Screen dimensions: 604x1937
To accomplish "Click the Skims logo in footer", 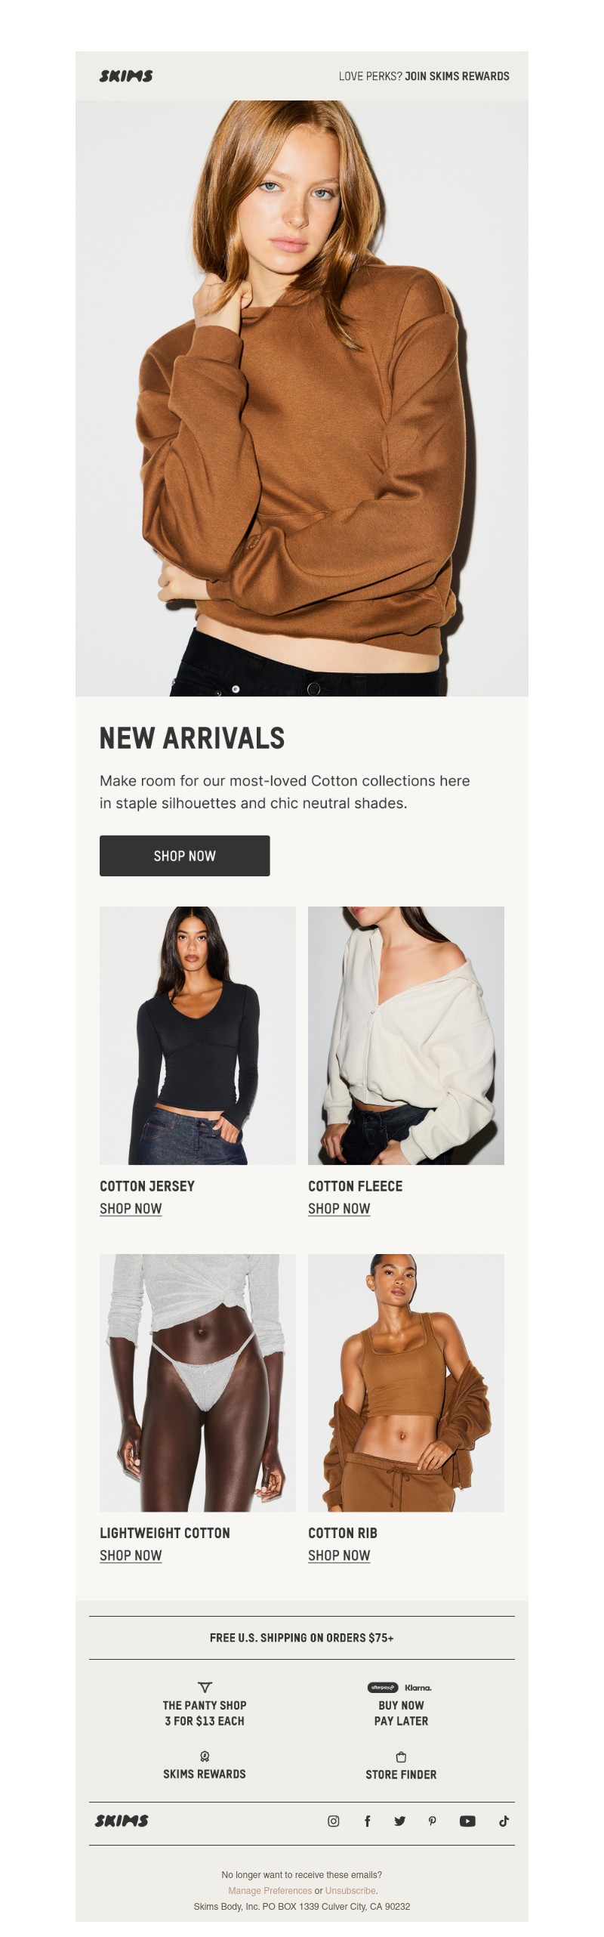I will click(122, 1820).
